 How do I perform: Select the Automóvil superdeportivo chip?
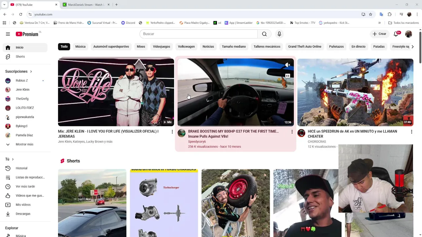pos(111,46)
